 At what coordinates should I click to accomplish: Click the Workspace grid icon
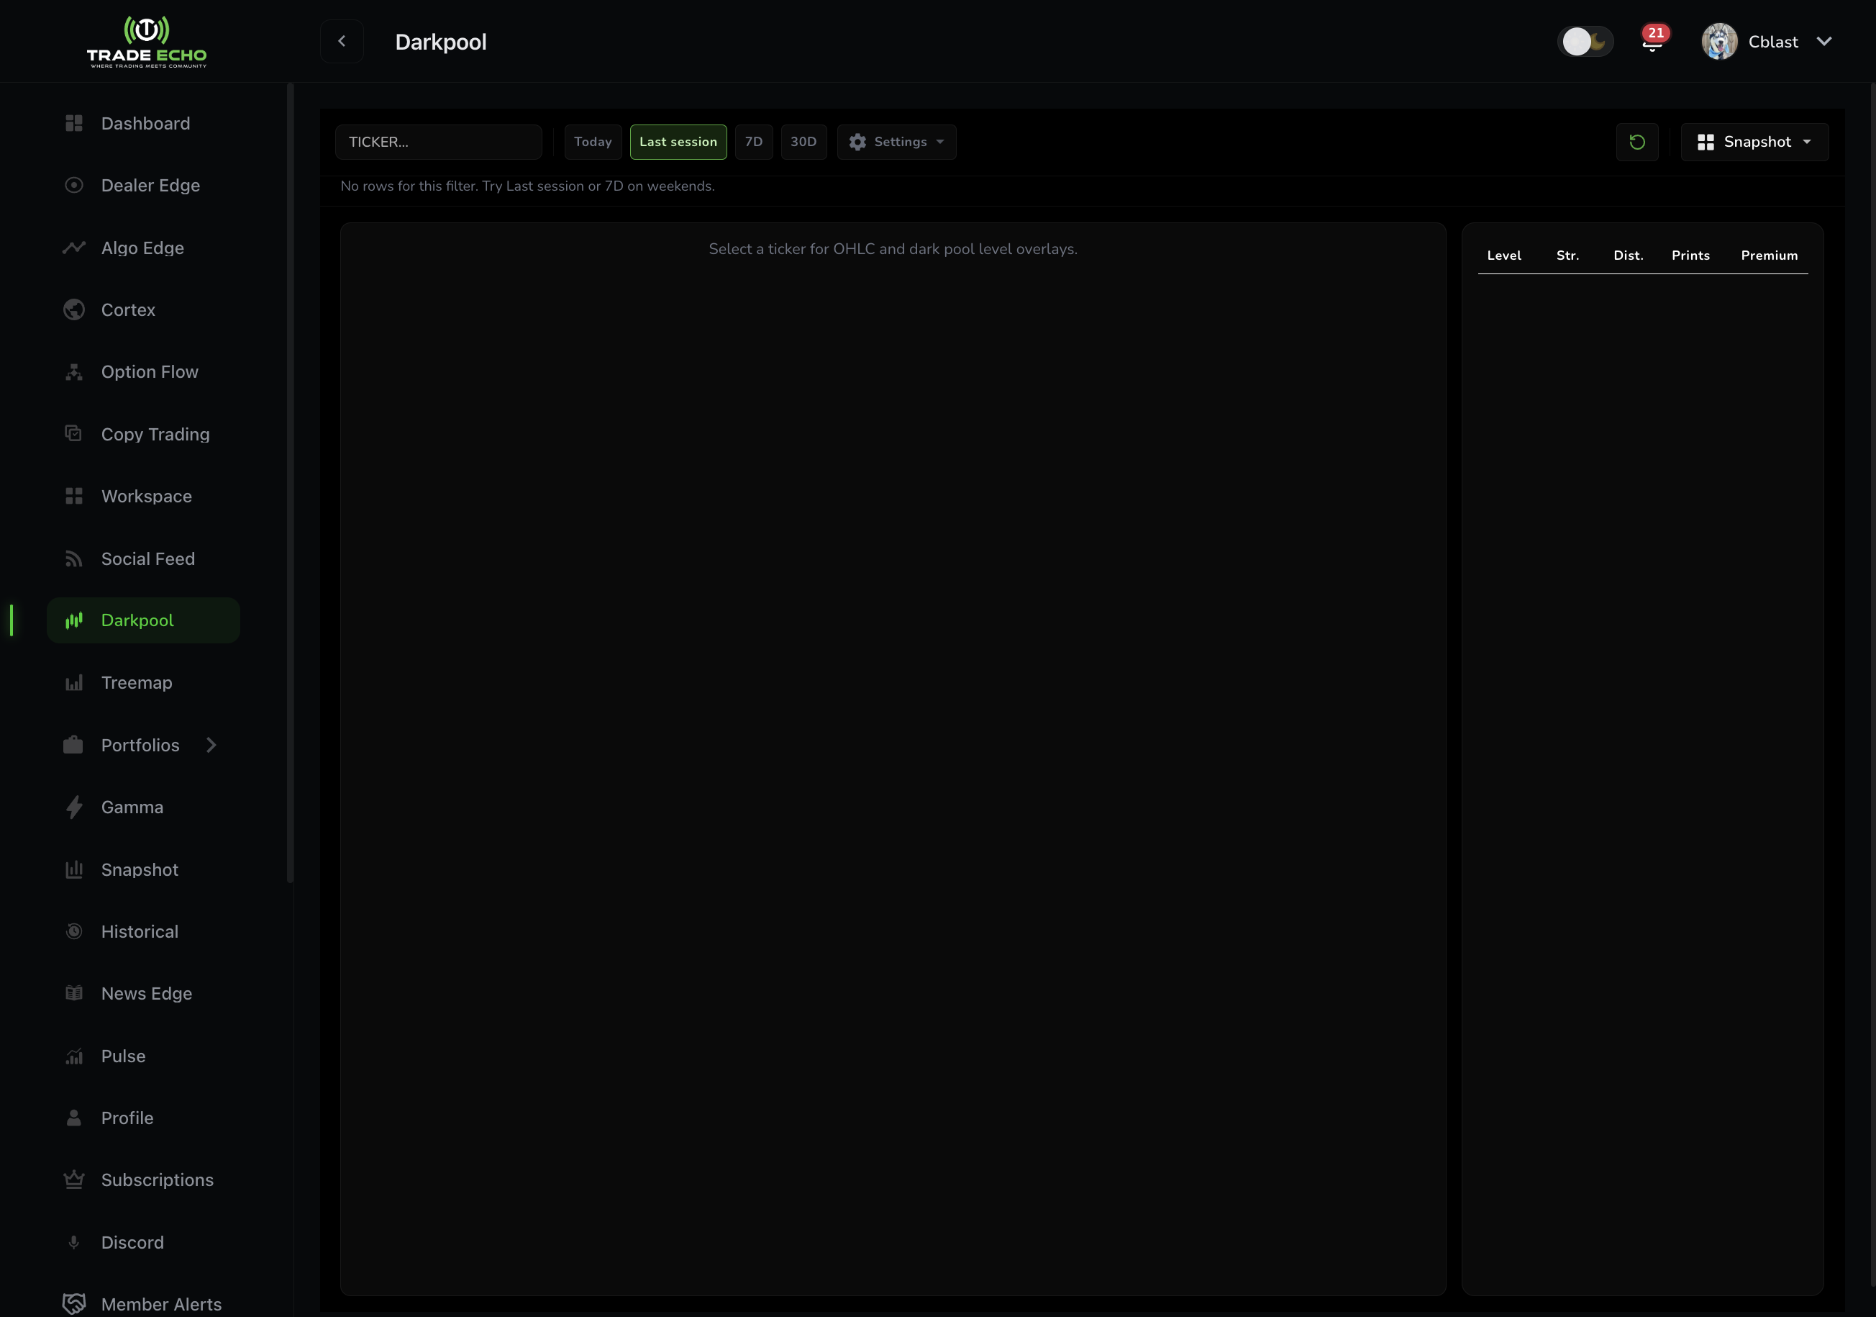pyautogui.click(x=73, y=497)
